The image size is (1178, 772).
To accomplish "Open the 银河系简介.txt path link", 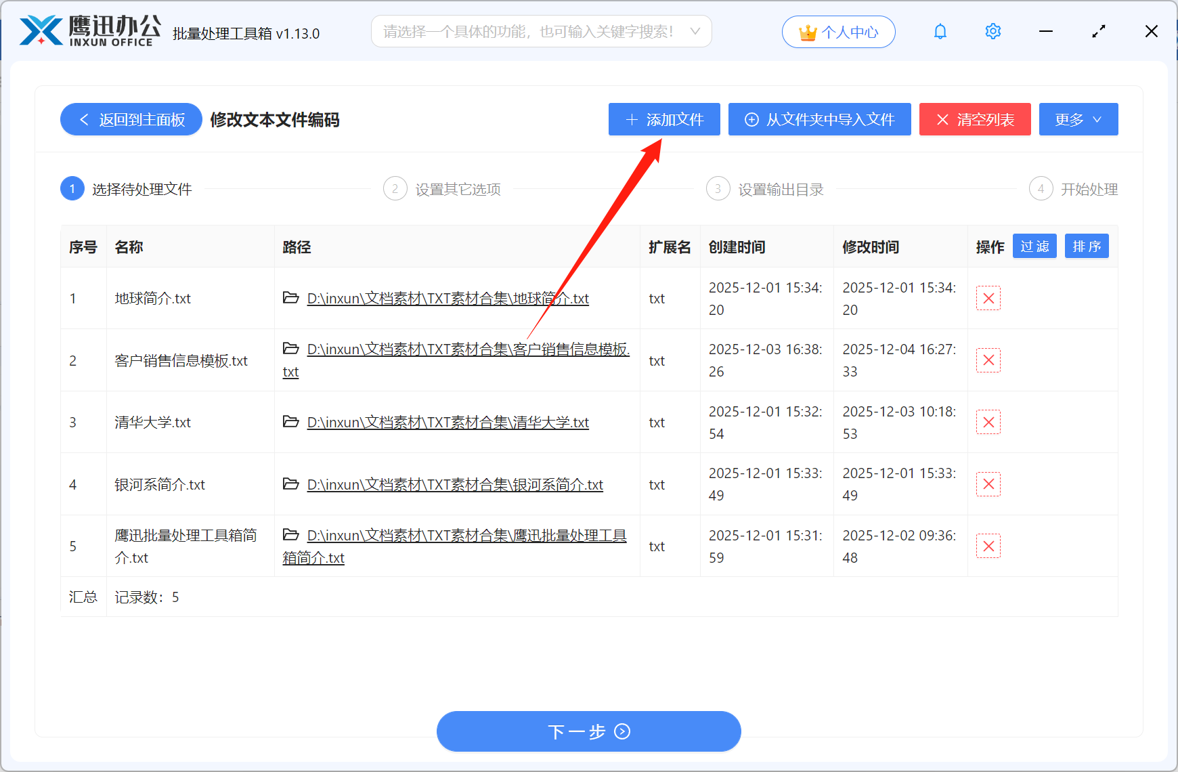I will click(454, 484).
